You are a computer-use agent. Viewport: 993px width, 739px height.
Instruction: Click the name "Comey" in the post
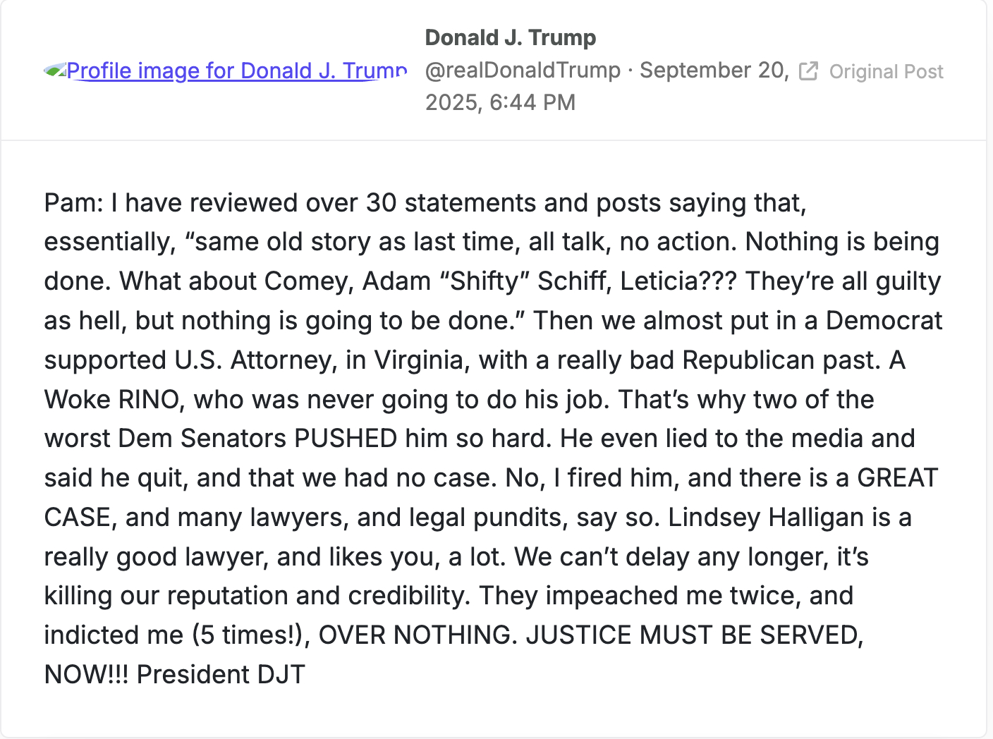tap(309, 281)
